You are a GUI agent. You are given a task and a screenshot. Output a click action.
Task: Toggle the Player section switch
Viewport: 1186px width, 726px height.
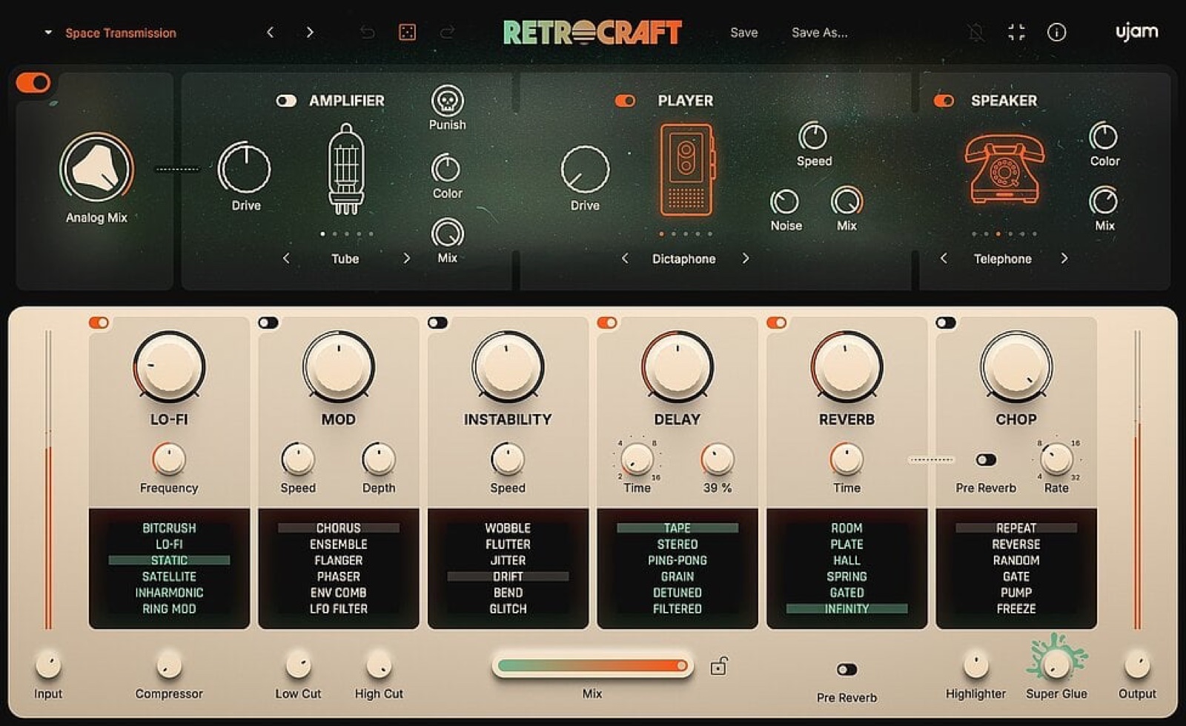(x=625, y=101)
